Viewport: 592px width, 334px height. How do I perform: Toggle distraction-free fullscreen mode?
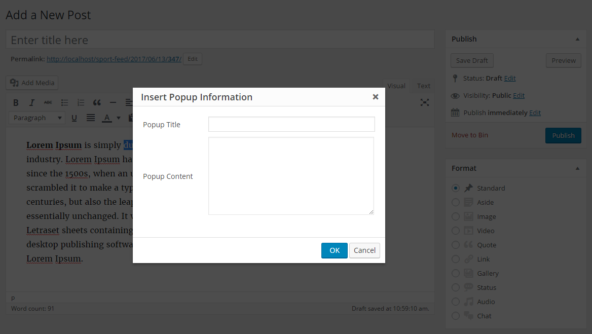coord(425,103)
